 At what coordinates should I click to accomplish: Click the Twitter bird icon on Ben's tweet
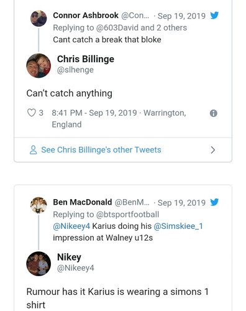point(214,202)
